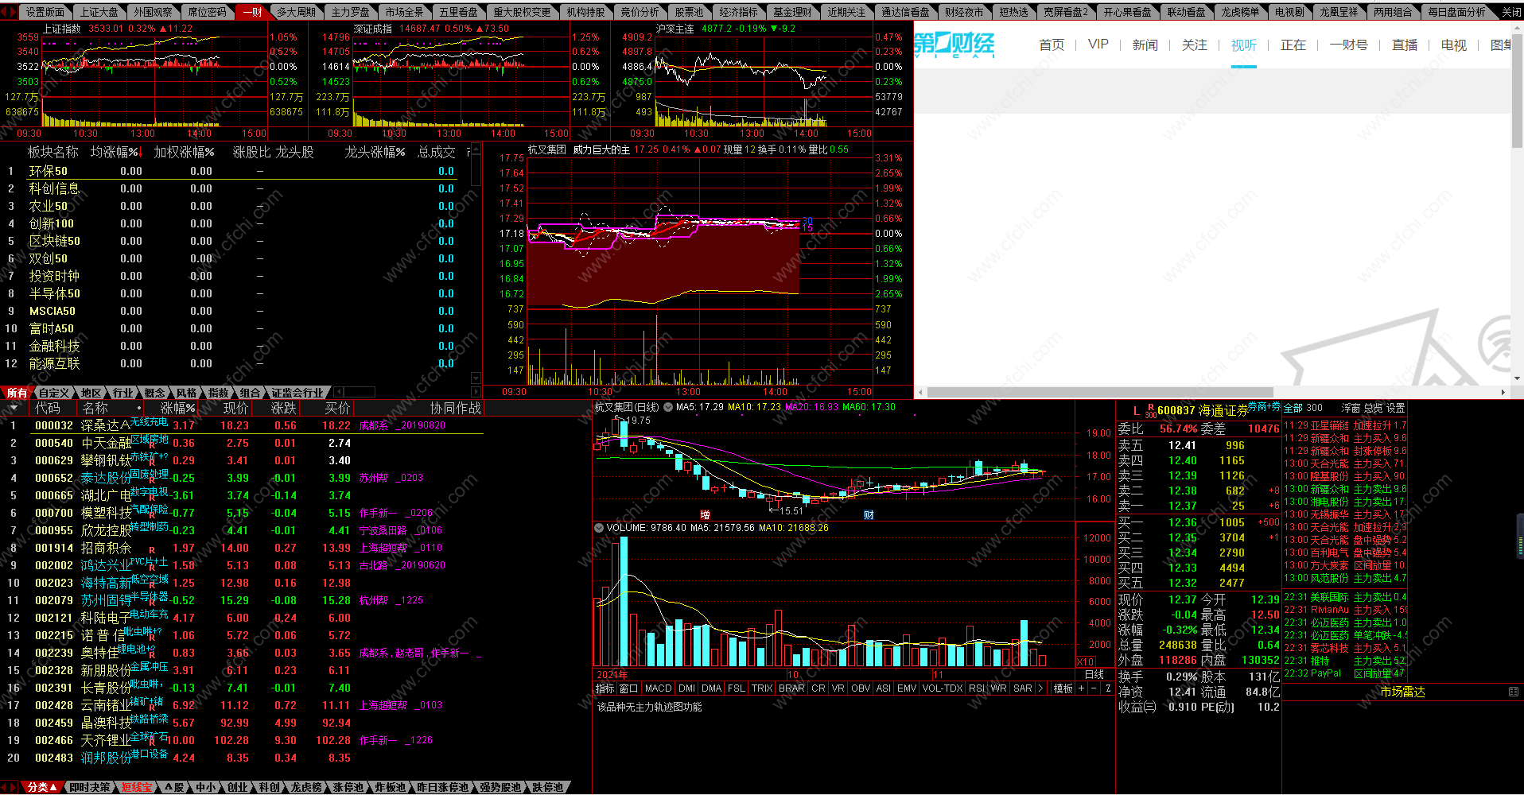Screen dimensions: 1524x795
Task: Toggle the kline MA header round button
Action: click(x=668, y=407)
